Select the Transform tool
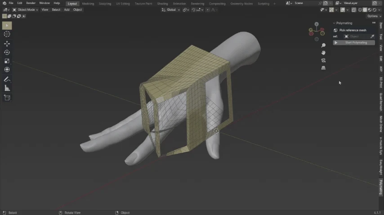384x215 pixels. pyautogui.click(x=7, y=69)
